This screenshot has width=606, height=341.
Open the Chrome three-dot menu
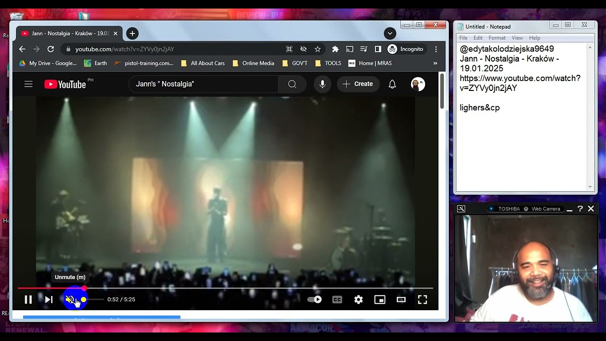[436, 49]
